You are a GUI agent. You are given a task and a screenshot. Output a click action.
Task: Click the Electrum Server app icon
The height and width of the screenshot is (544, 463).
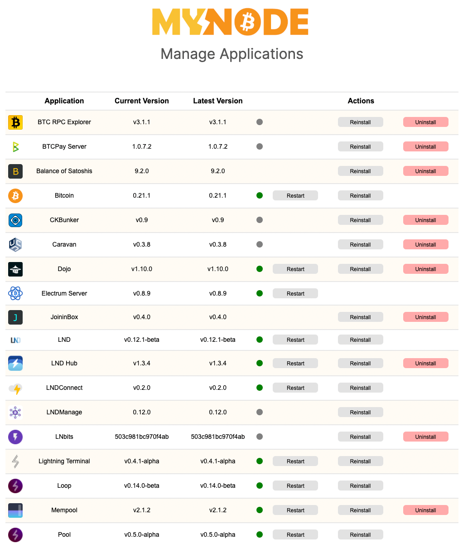pyautogui.click(x=15, y=294)
